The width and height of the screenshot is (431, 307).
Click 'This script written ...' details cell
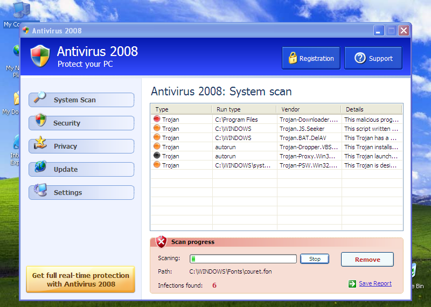pyautogui.click(x=371, y=129)
